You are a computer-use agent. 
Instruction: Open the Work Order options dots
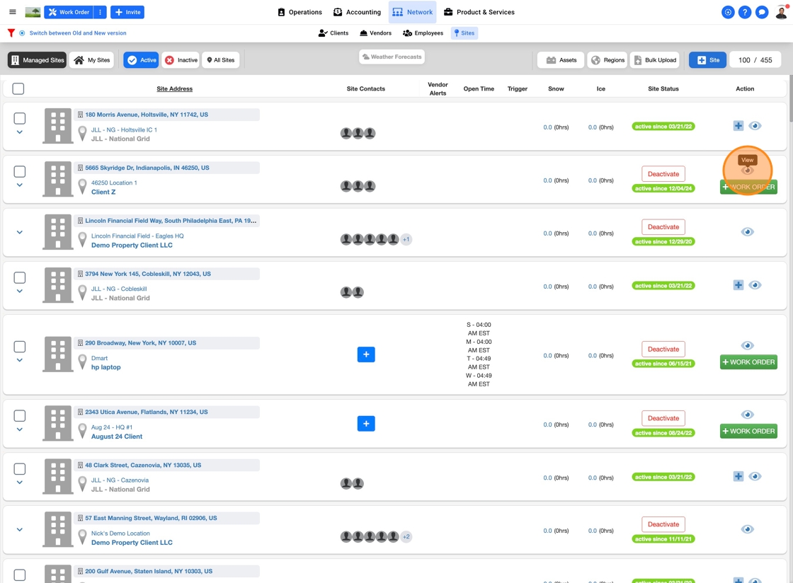click(x=100, y=12)
